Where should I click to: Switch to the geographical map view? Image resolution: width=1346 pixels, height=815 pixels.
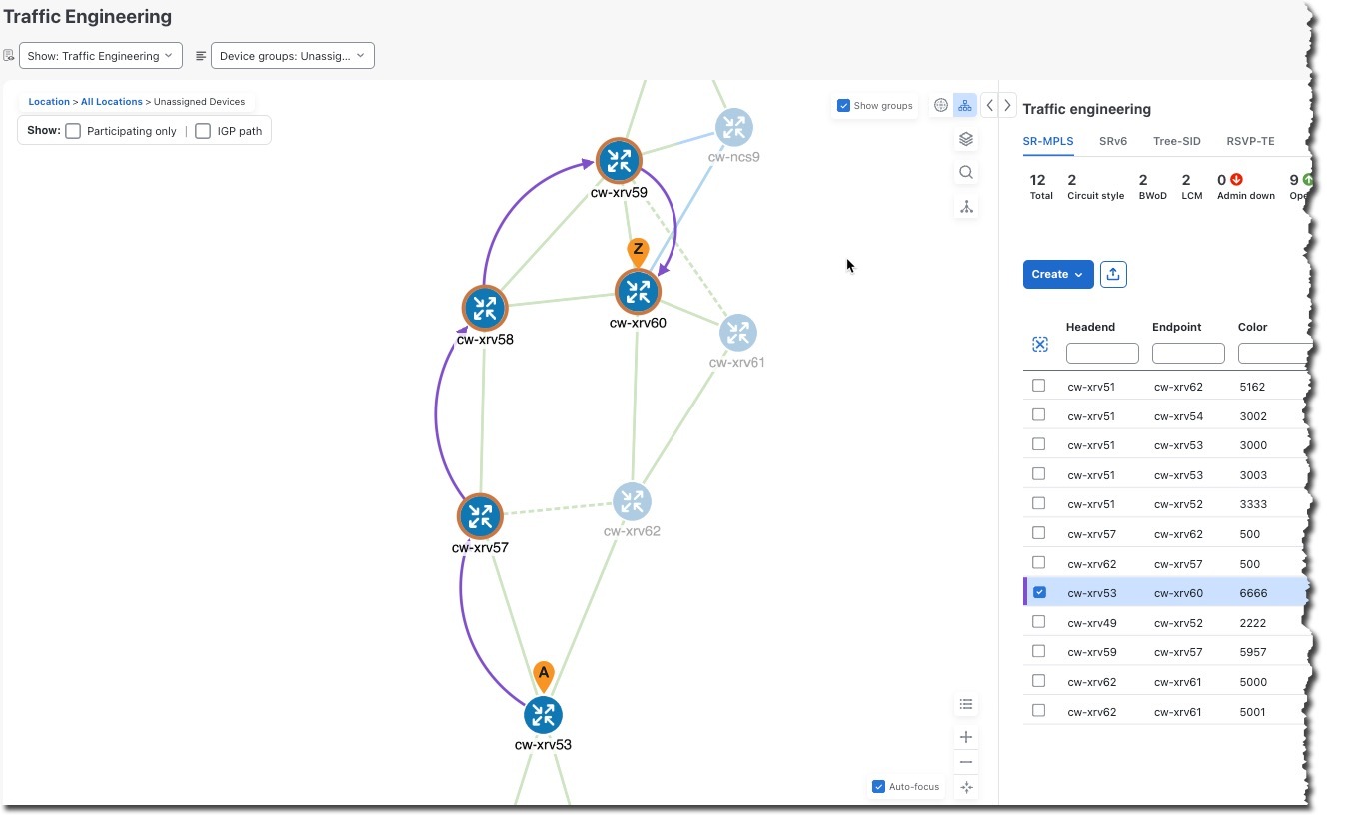point(940,105)
